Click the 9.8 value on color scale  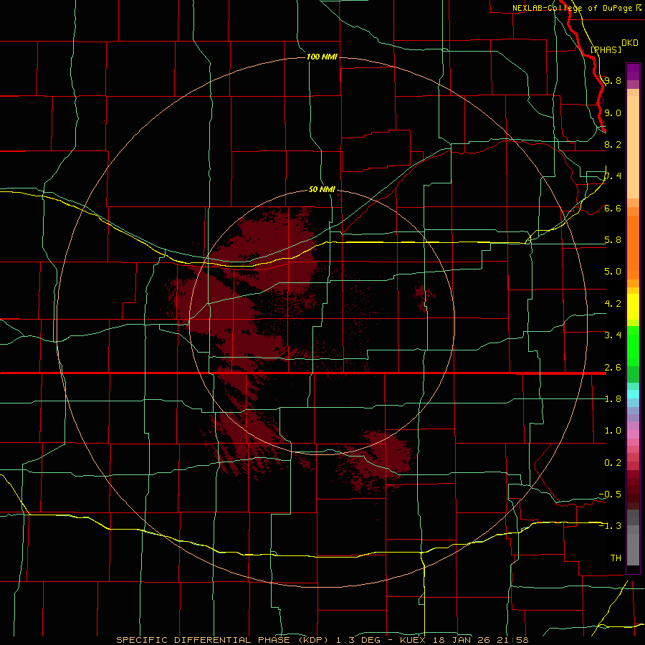pyautogui.click(x=613, y=80)
